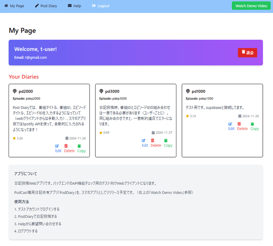The image size is (273, 246).
Task: Click the Watch Demo Video button
Action: 251,6
